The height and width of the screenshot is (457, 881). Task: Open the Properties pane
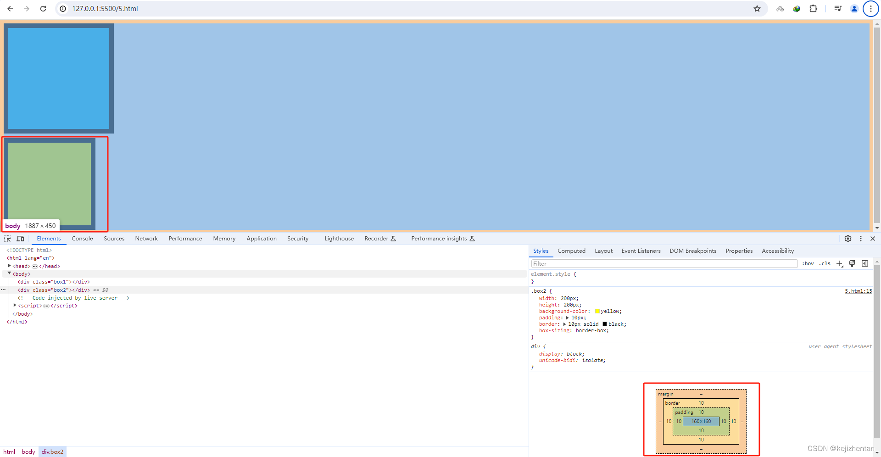coord(739,251)
